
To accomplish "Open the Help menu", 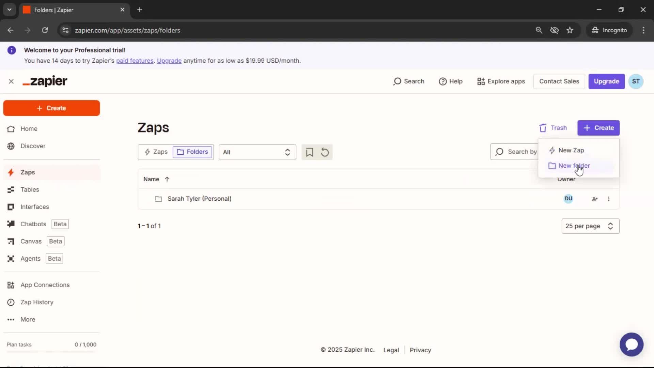I will 451,81.
